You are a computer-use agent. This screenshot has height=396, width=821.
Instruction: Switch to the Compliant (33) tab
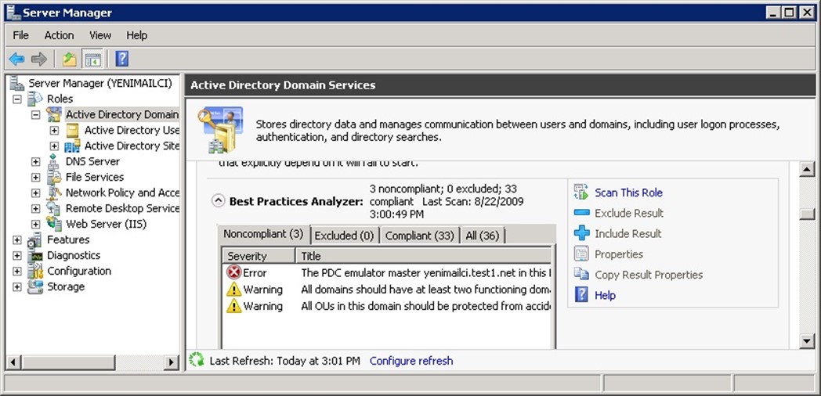coord(419,235)
